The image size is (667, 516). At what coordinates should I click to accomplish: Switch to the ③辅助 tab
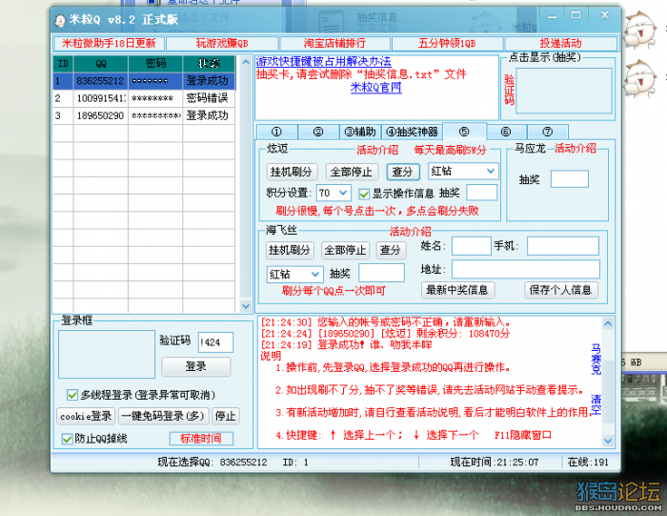(x=360, y=132)
